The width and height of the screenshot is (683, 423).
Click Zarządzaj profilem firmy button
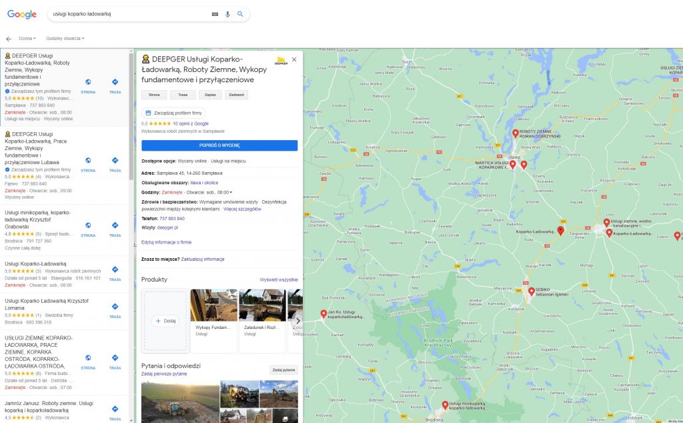173,113
